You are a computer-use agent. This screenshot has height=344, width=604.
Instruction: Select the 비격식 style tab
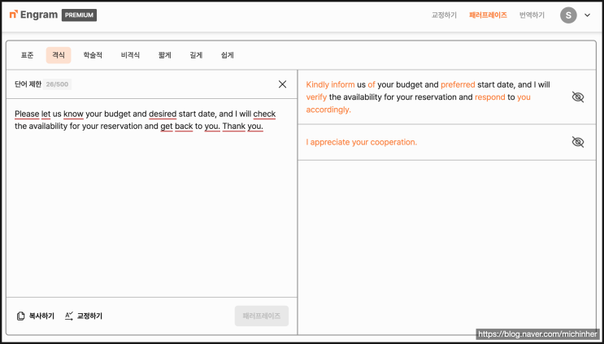coord(130,55)
